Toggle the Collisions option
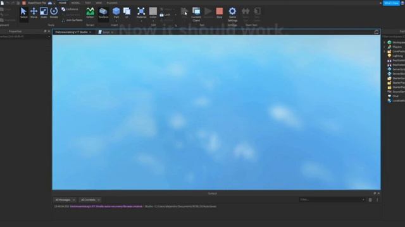This screenshot has width=405, height=227. [70, 9]
